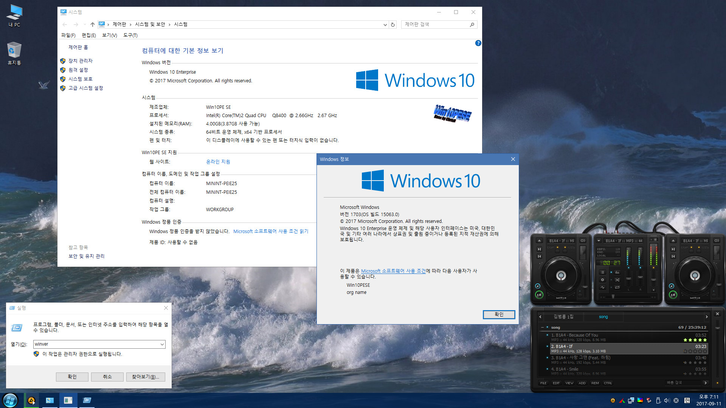
Task: Click the stop button on the right deck
Action: tap(672, 286)
